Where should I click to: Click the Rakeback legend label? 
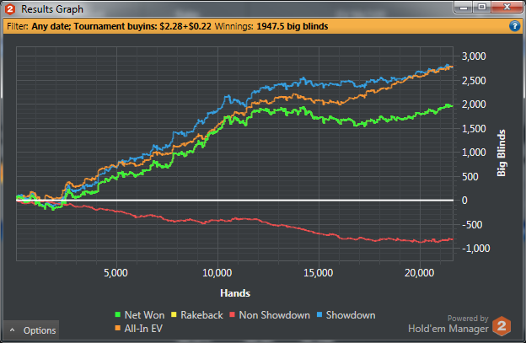point(202,315)
